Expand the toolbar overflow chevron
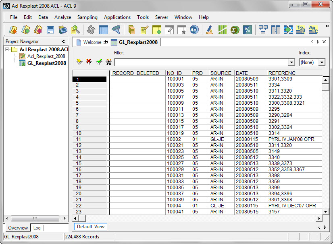Screen dimensions: 333x244 (x=327, y=26)
